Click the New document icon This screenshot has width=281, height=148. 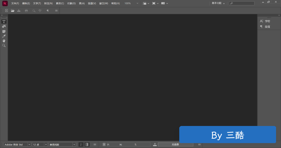pos(7,11)
